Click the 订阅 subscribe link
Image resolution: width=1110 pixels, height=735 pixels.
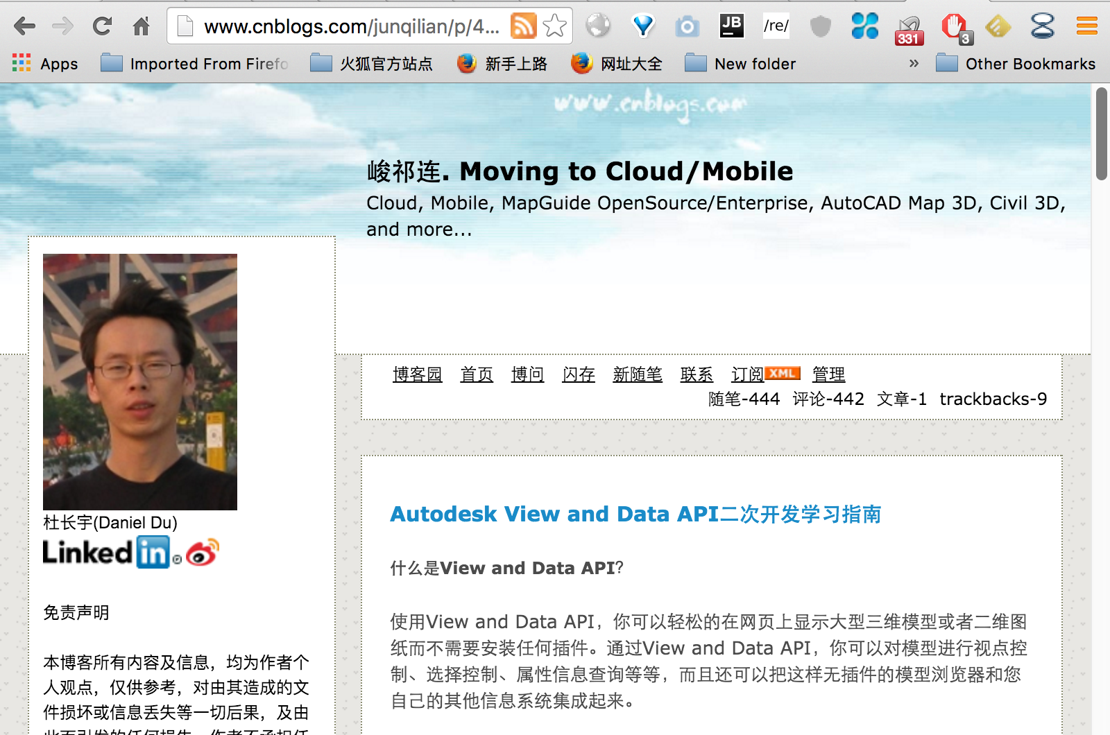point(748,374)
